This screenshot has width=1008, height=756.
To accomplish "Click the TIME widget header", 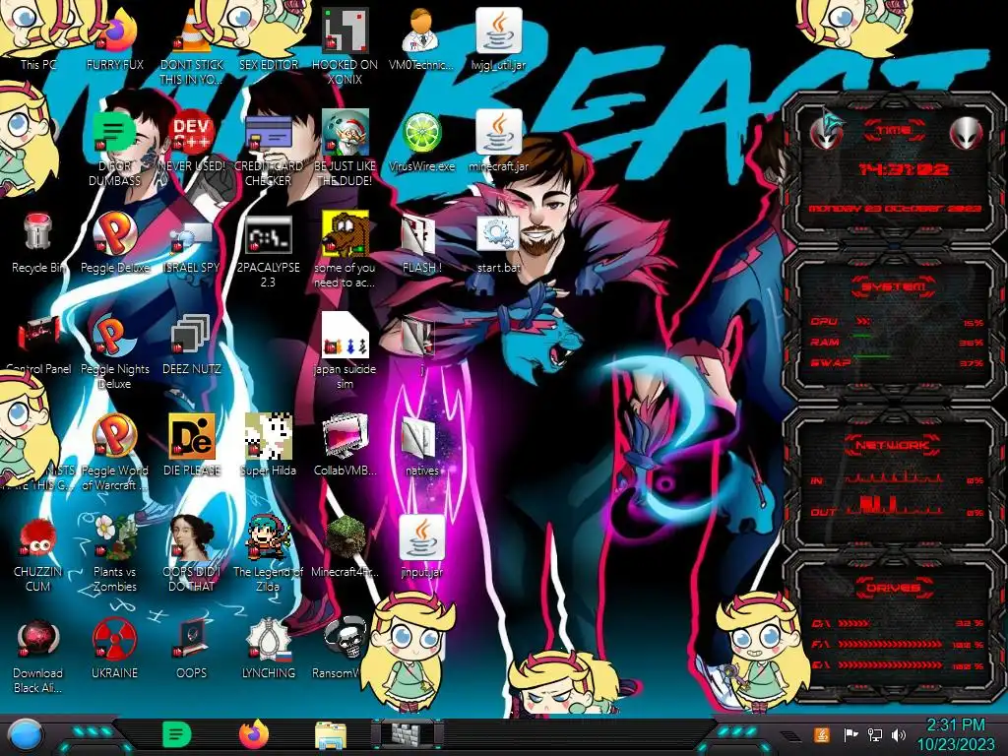I will tap(894, 131).
